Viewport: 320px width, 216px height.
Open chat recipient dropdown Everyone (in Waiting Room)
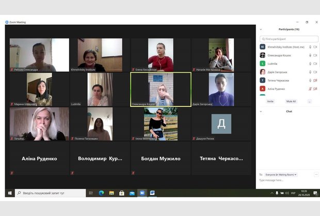point(281,175)
